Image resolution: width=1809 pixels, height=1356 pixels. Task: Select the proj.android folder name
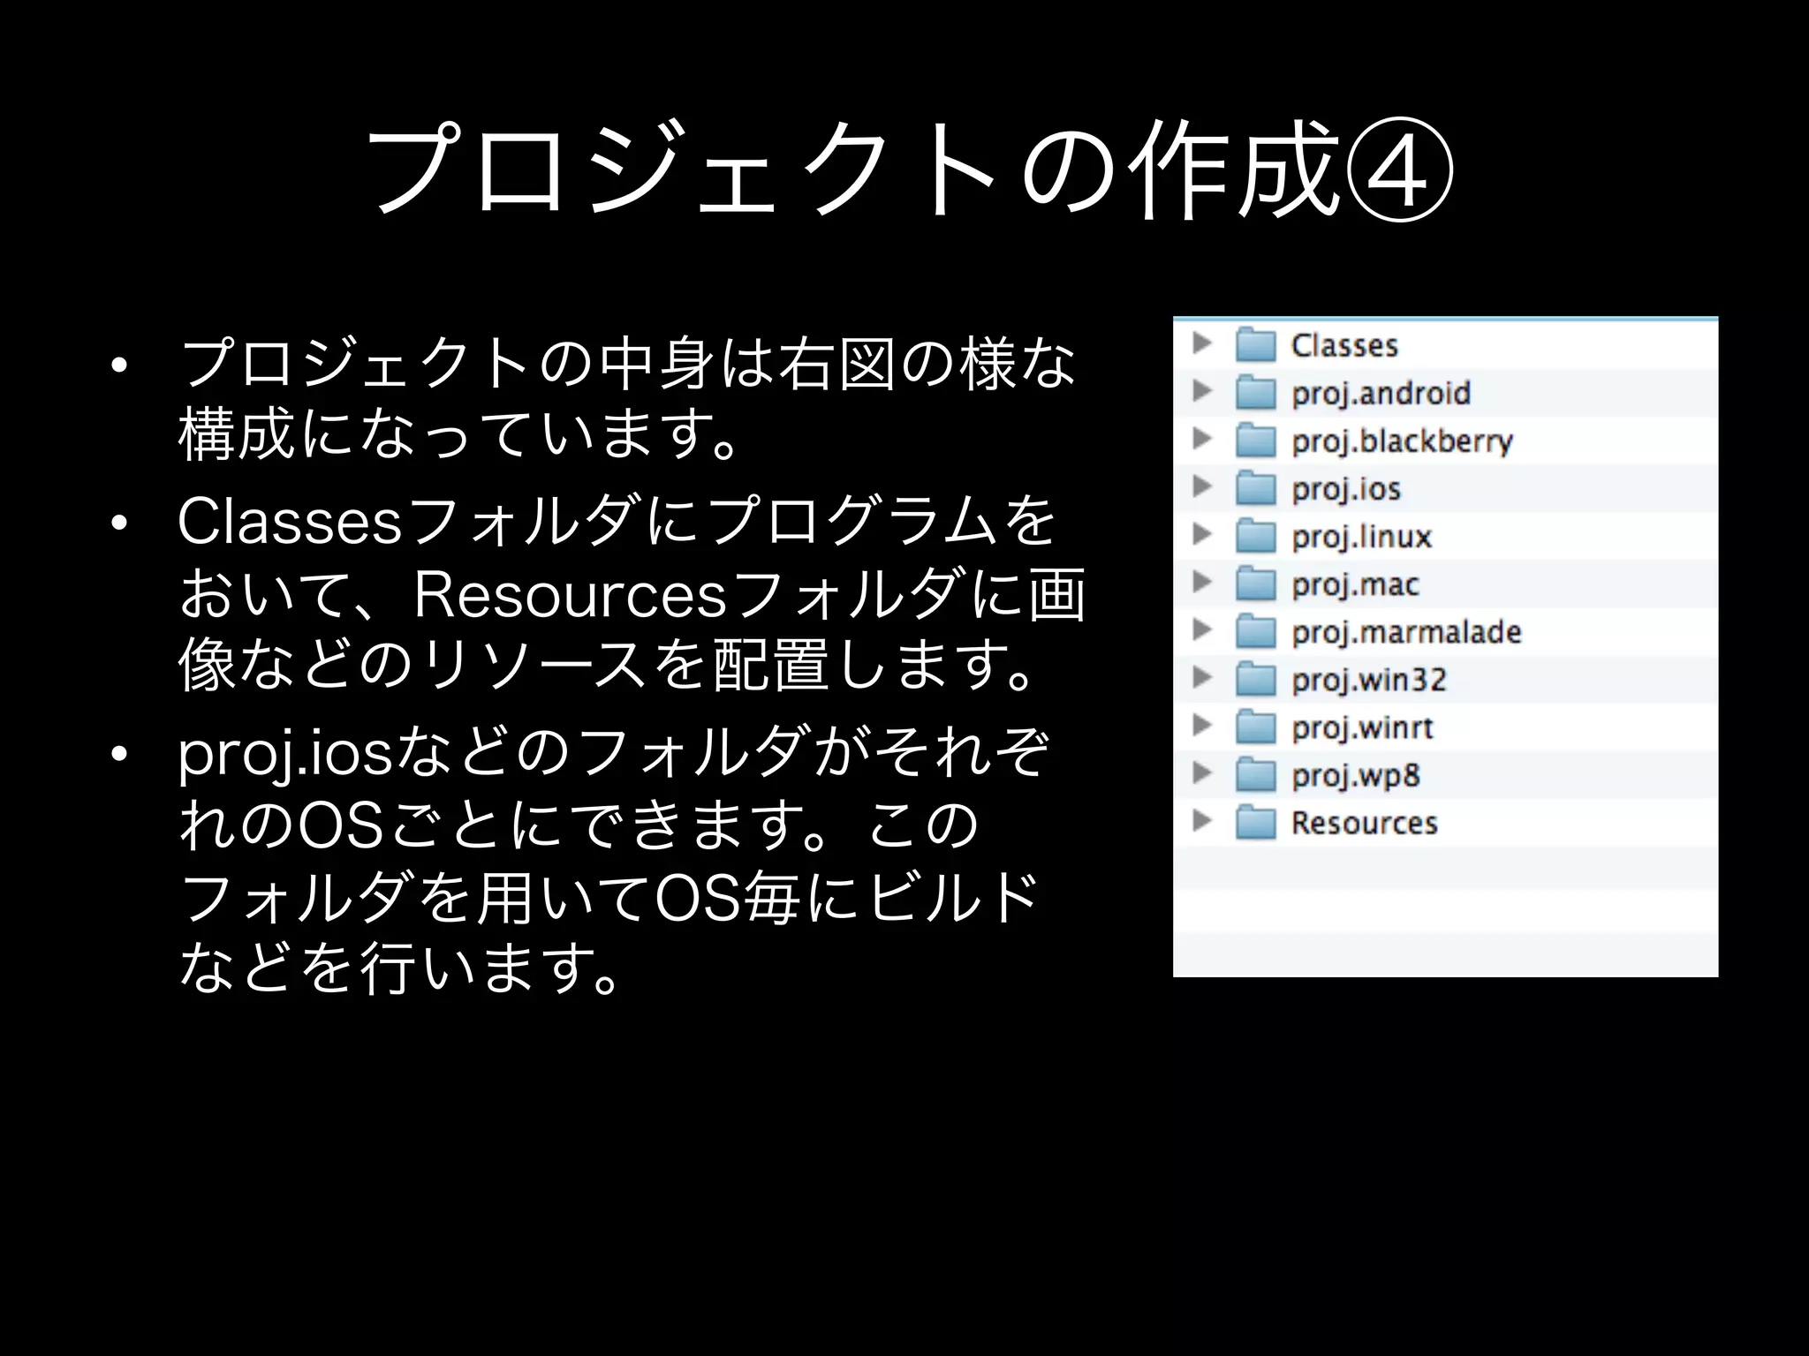[1381, 394]
